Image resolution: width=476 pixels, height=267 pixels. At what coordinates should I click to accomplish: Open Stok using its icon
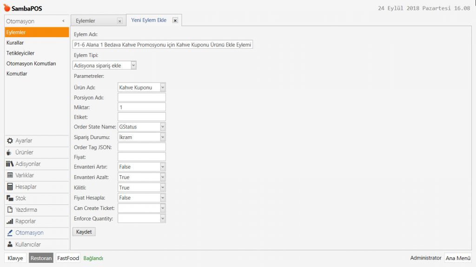coord(10,198)
